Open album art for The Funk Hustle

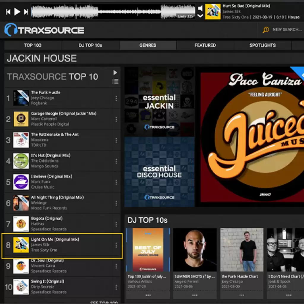pos(21,98)
